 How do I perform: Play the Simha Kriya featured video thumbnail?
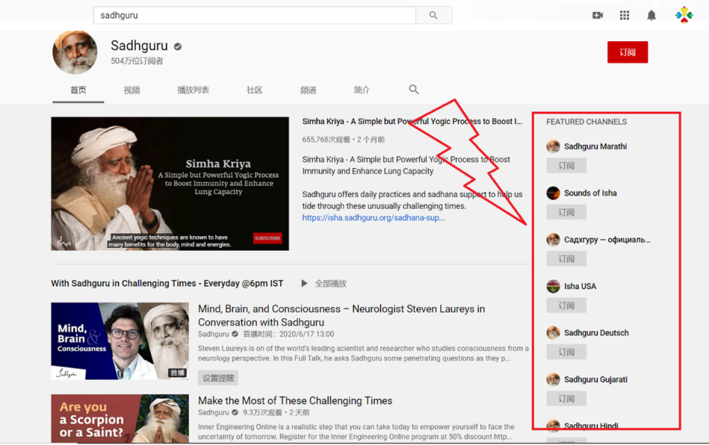coord(170,184)
